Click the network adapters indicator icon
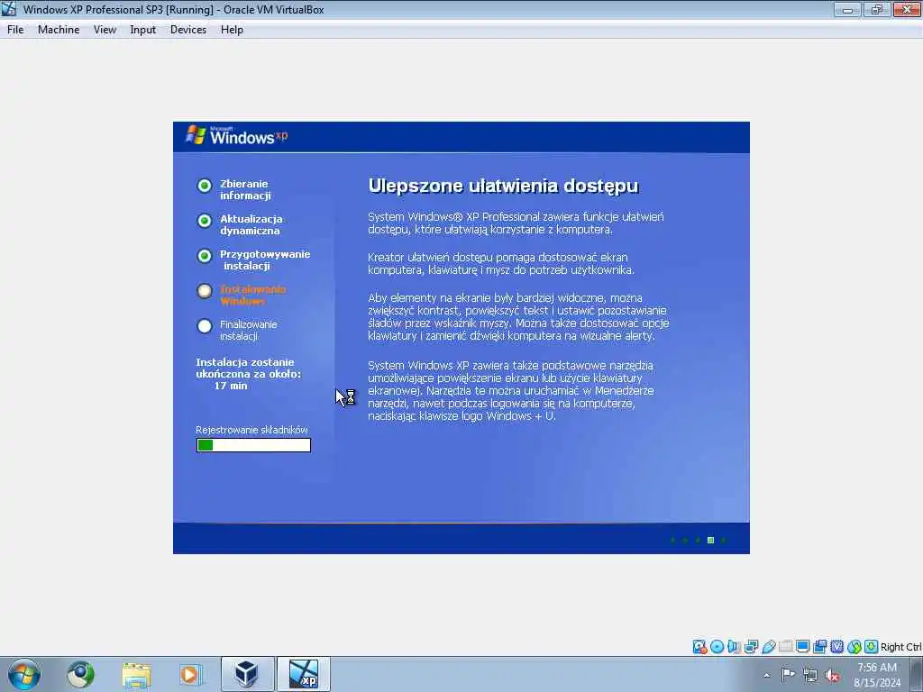Screen dimensions: 923x692 click(x=751, y=647)
